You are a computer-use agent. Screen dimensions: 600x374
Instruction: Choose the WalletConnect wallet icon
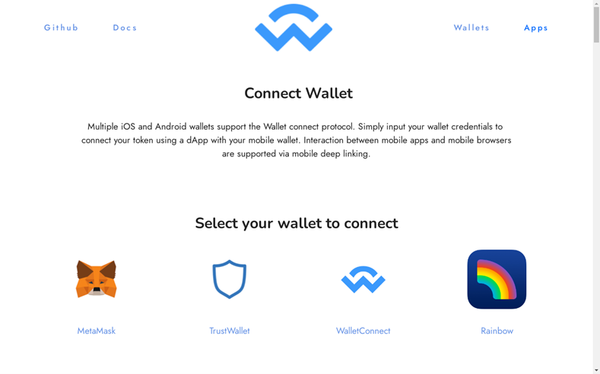(363, 280)
